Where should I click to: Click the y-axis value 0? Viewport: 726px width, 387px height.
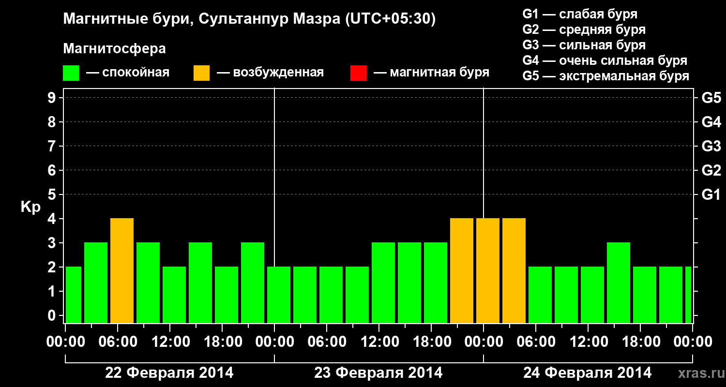(52, 315)
